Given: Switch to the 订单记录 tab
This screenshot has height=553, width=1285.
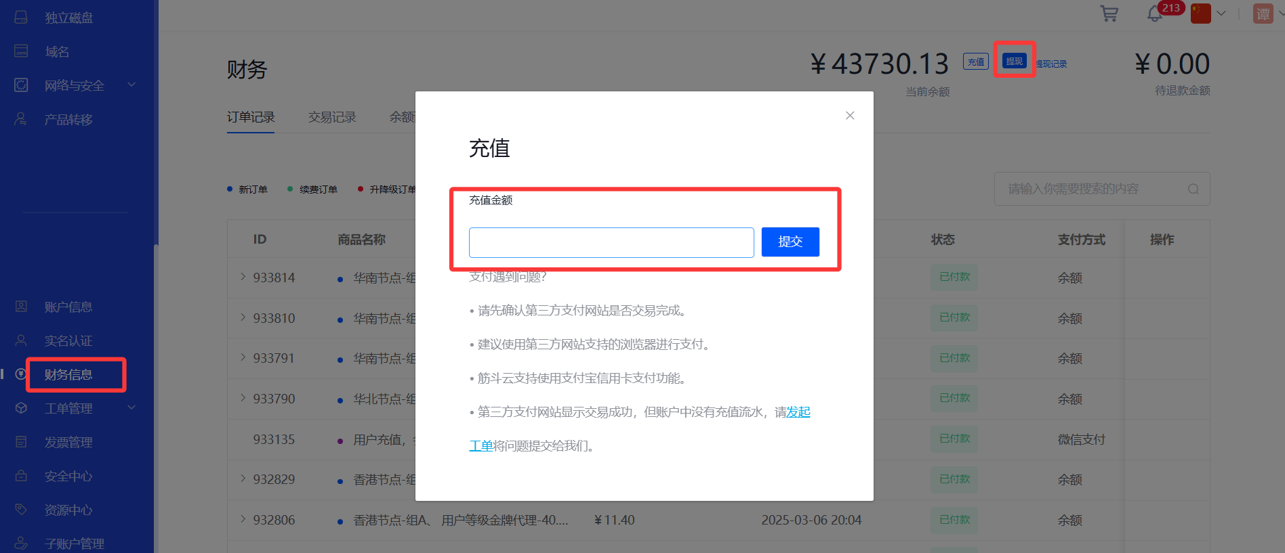Looking at the screenshot, I should 251,117.
